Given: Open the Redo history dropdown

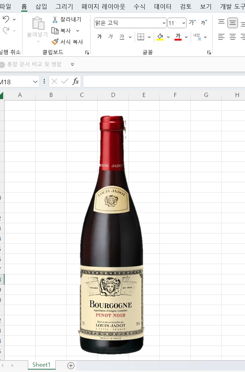Looking at the screenshot, I should (14, 31).
